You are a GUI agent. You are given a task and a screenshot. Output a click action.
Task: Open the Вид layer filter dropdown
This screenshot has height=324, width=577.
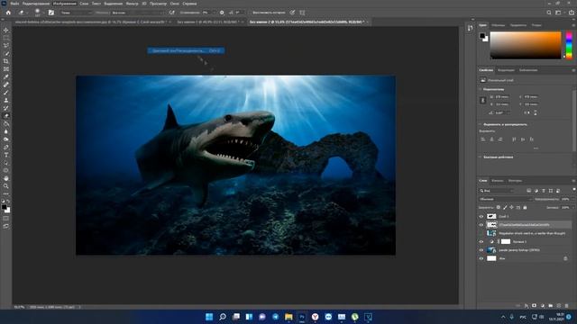tap(497, 191)
